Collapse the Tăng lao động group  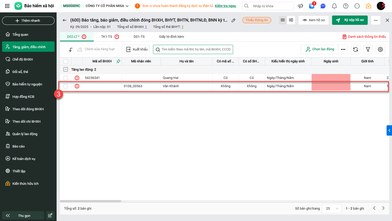coord(66,70)
